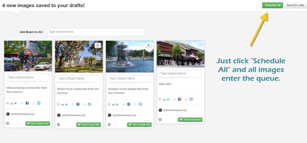Screen dimensions: 307x143
Task: Click source site icon on Huntington Woods card
Action: point(109,115)
